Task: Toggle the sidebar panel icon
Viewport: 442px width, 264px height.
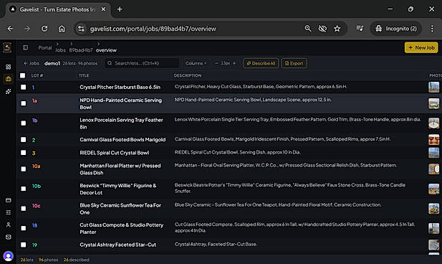Action: click(x=25, y=47)
